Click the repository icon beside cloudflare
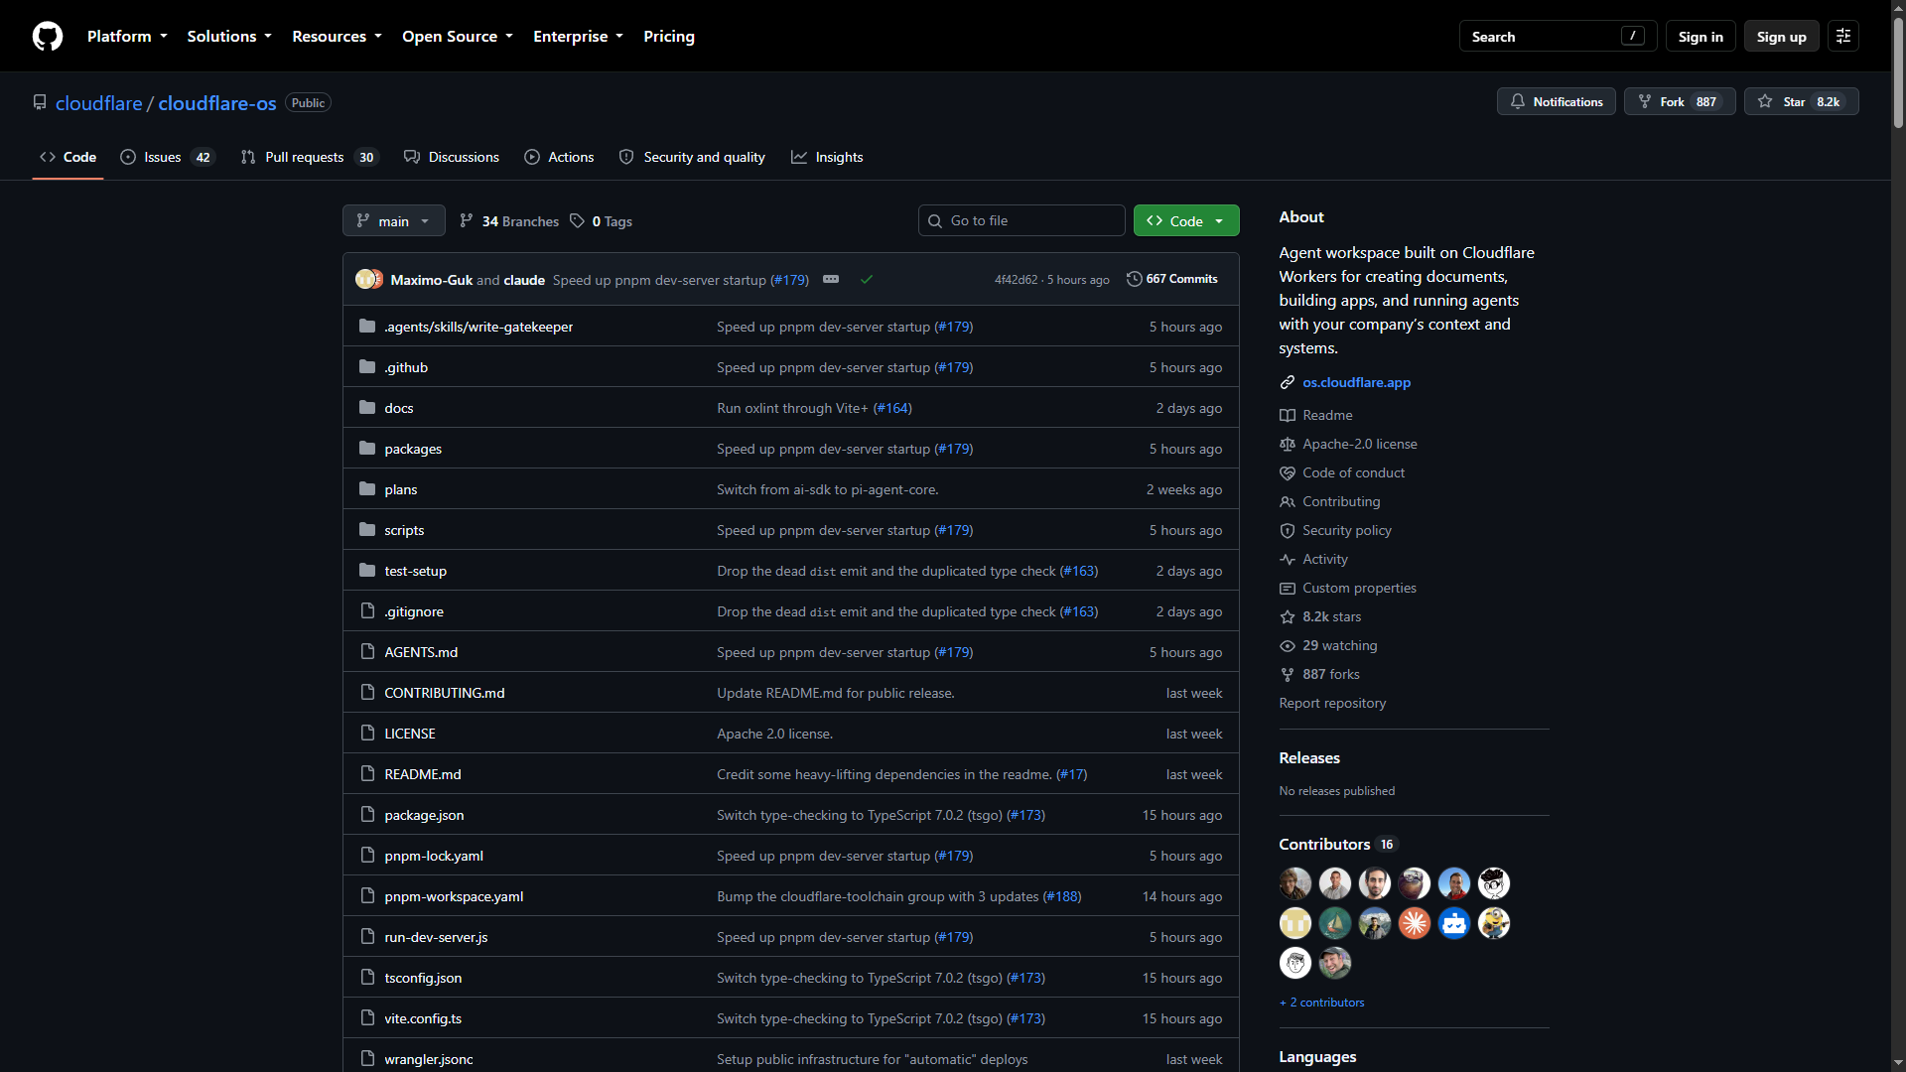This screenshot has height=1072, width=1906. 40,103
